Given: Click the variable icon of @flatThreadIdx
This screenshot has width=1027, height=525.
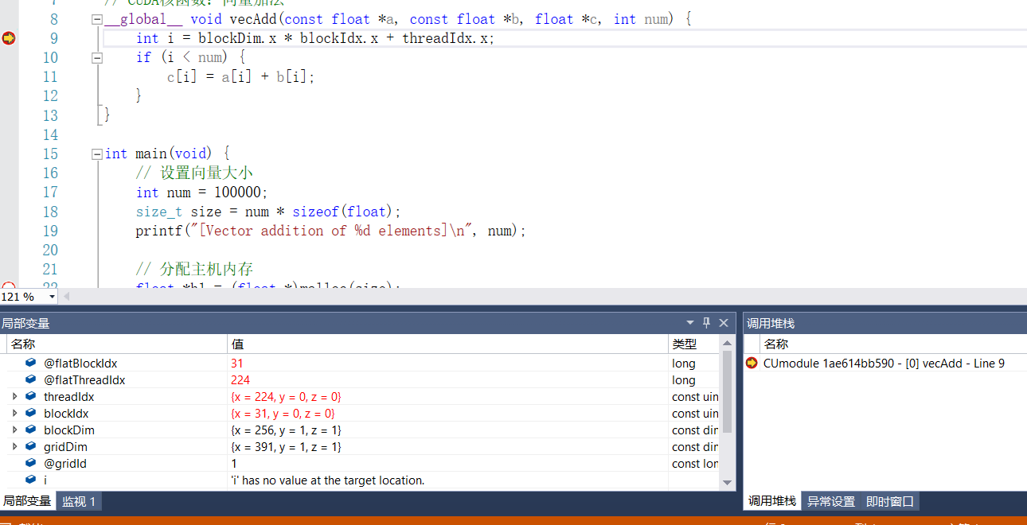Looking at the screenshot, I should coord(31,379).
